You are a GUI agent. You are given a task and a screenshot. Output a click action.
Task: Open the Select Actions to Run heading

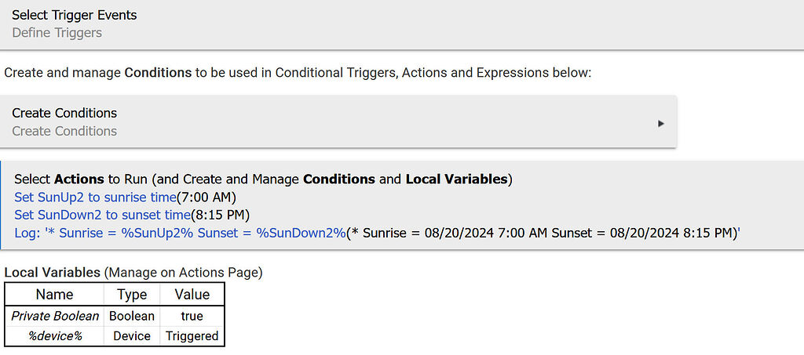point(263,179)
